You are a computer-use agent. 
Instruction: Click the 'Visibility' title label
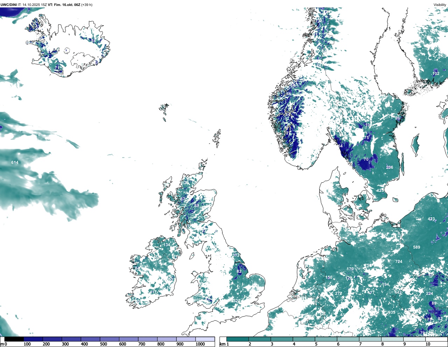click(x=440, y=5)
